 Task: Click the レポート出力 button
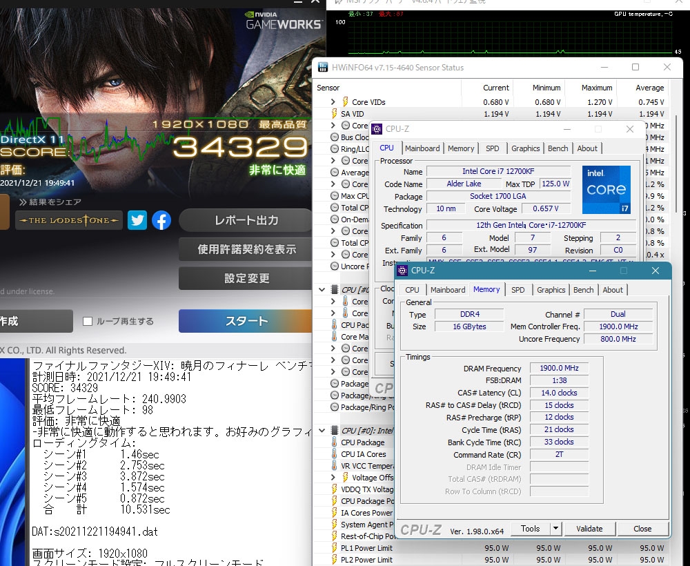click(246, 220)
